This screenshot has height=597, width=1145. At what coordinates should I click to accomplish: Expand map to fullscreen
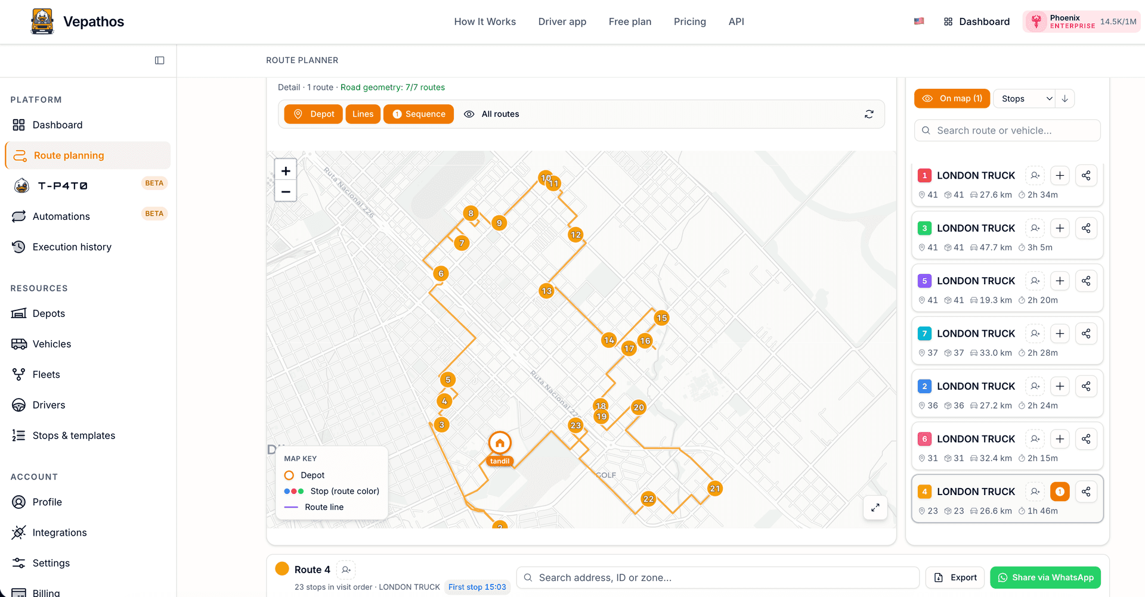pyautogui.click(x=875, y=508)
